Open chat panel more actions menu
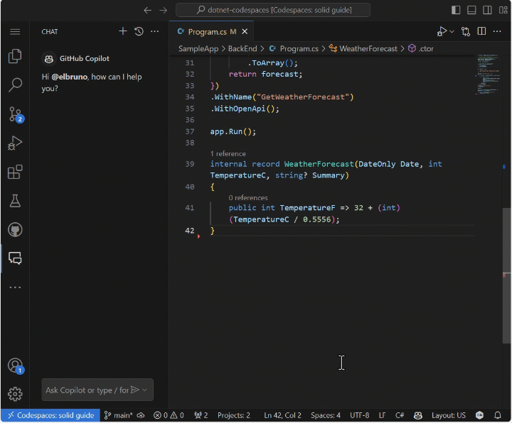Image resolution: width=512 pixels, height=423 pixels. click(155, 31)
